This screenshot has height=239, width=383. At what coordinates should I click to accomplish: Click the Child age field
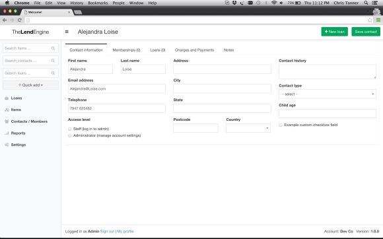pyautogui.click(x=328, y=114)
